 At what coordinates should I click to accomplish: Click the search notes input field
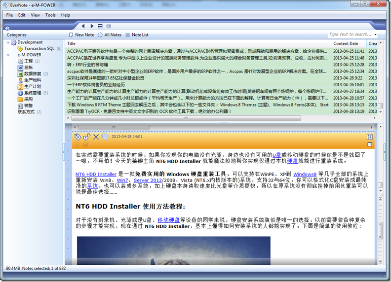351,35
